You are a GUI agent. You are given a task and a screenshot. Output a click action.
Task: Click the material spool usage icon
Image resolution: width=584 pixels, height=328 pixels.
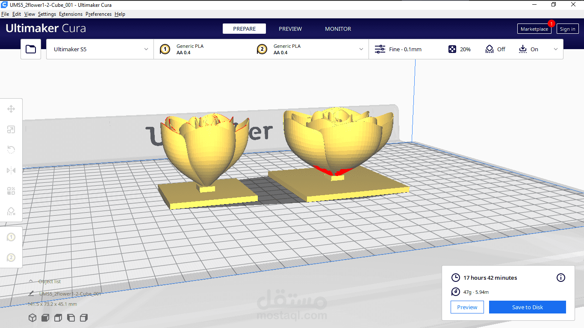456,292
